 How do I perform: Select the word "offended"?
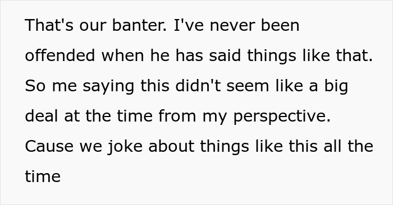60,55
